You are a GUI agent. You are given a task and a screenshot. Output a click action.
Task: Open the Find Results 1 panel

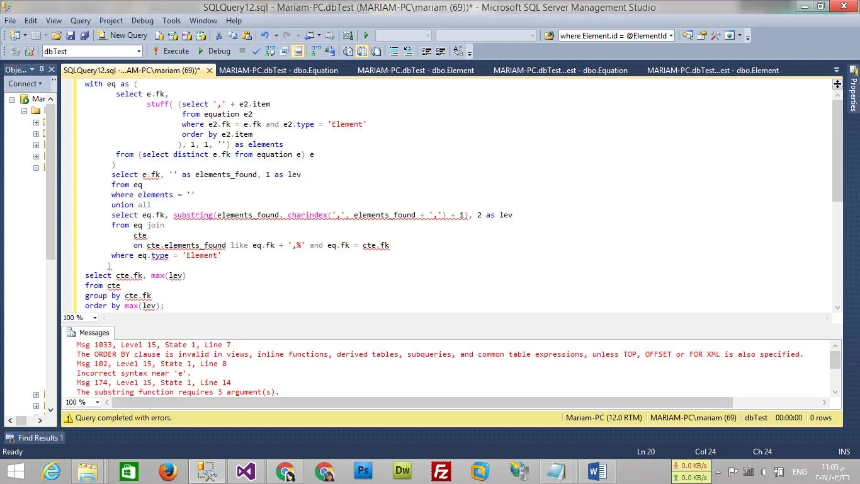35,437
